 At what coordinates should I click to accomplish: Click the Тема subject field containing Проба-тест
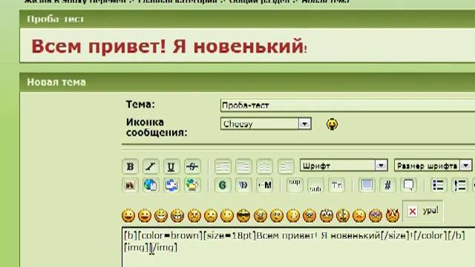point(348,105)
